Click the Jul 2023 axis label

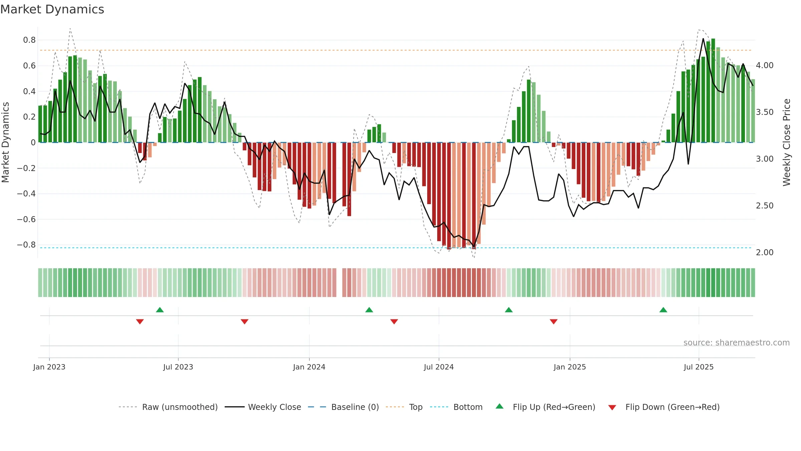point(178,367)
